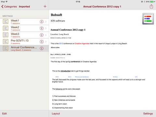Select the Week3 meeting title
This screenshot has height=117, width=156.
(x=15, y=34)
